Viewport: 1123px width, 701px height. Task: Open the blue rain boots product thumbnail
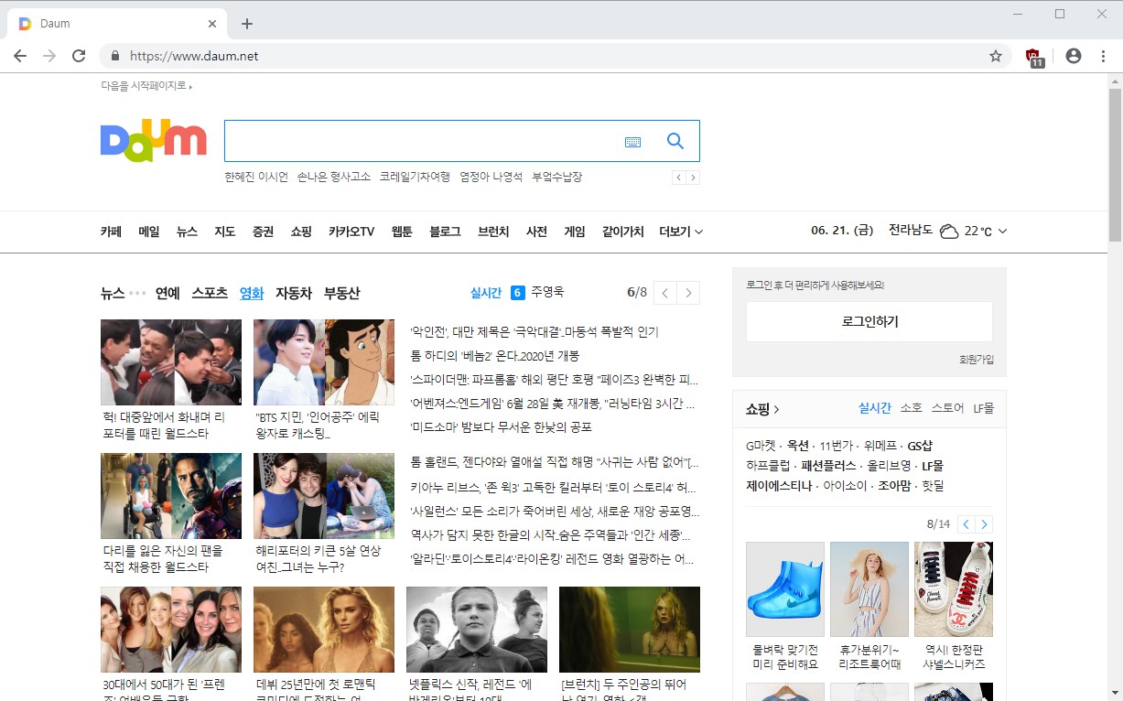[785, 589]
